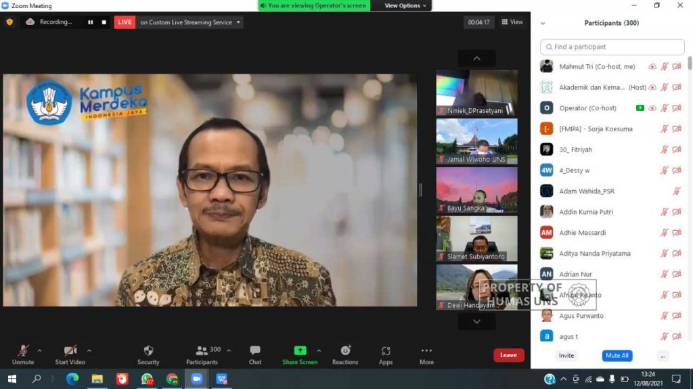Select participant [FMIPA] - Sorja Koesuma
693x389 pixels.
[612, 129]
